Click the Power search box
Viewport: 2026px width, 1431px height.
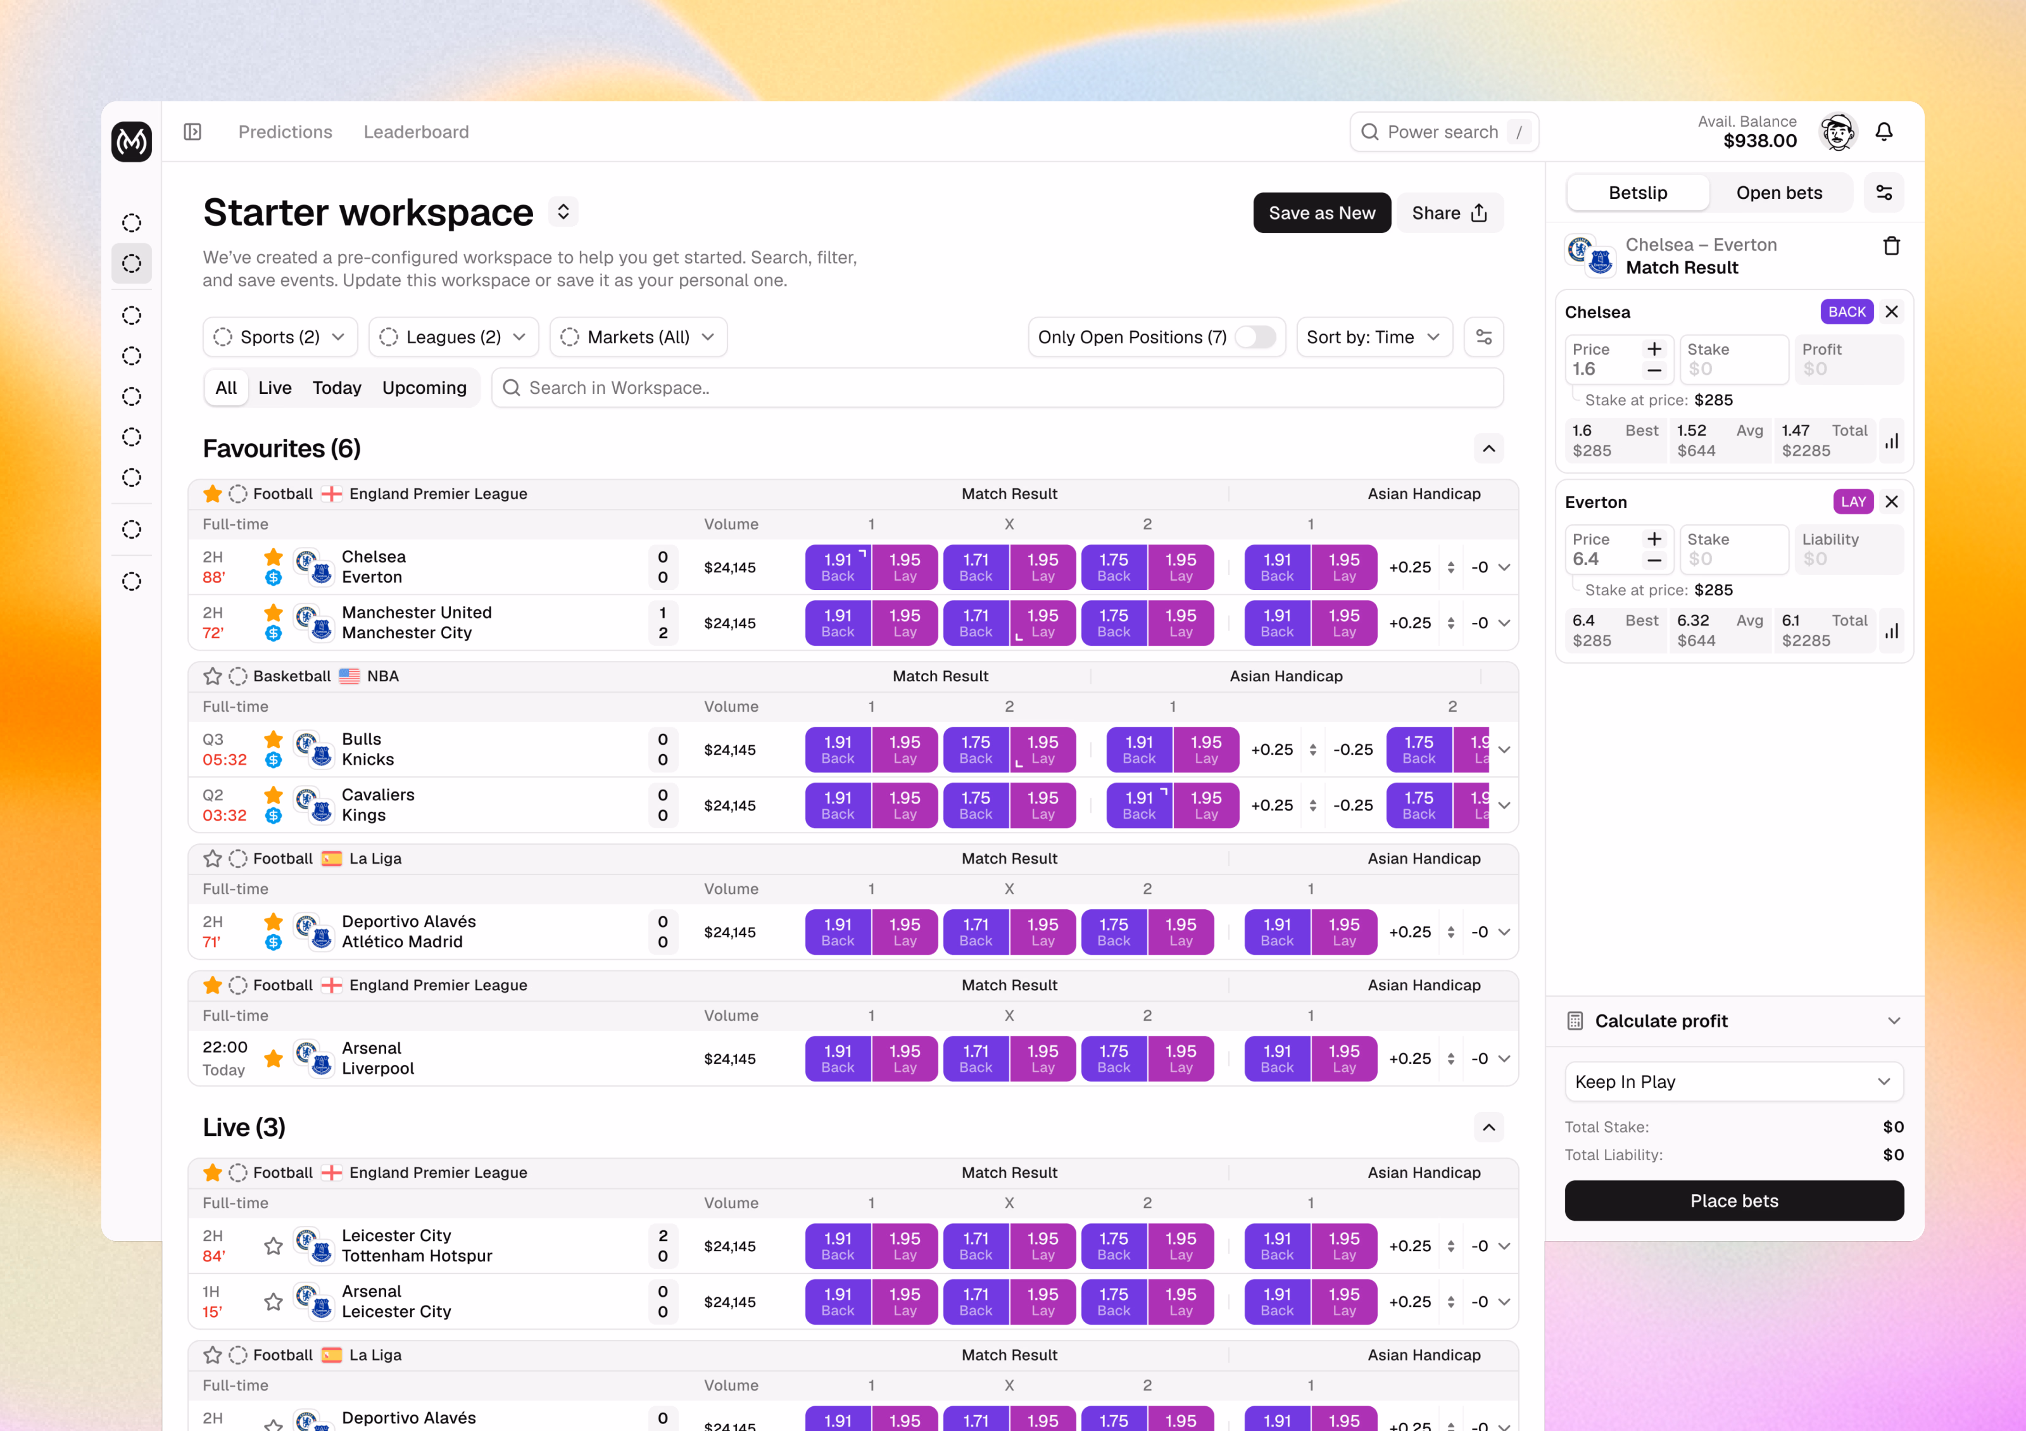coord(1444,132)
